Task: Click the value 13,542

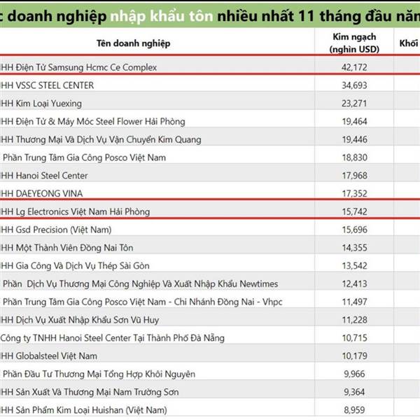Action: (354, 266)
